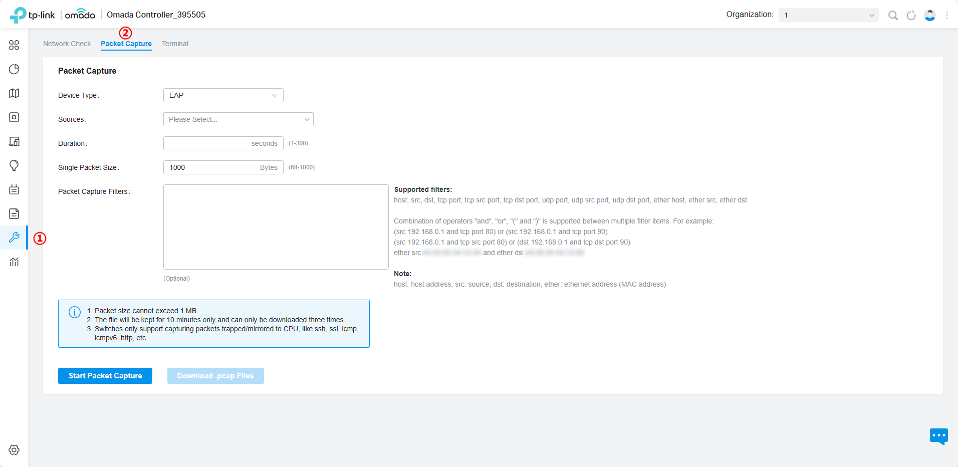Open Global Settings gear at sidebar bottom

(14, 450)
